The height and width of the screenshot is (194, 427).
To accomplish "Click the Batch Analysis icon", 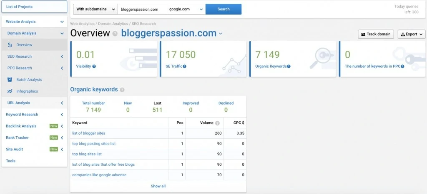I will tap(10, 79).
